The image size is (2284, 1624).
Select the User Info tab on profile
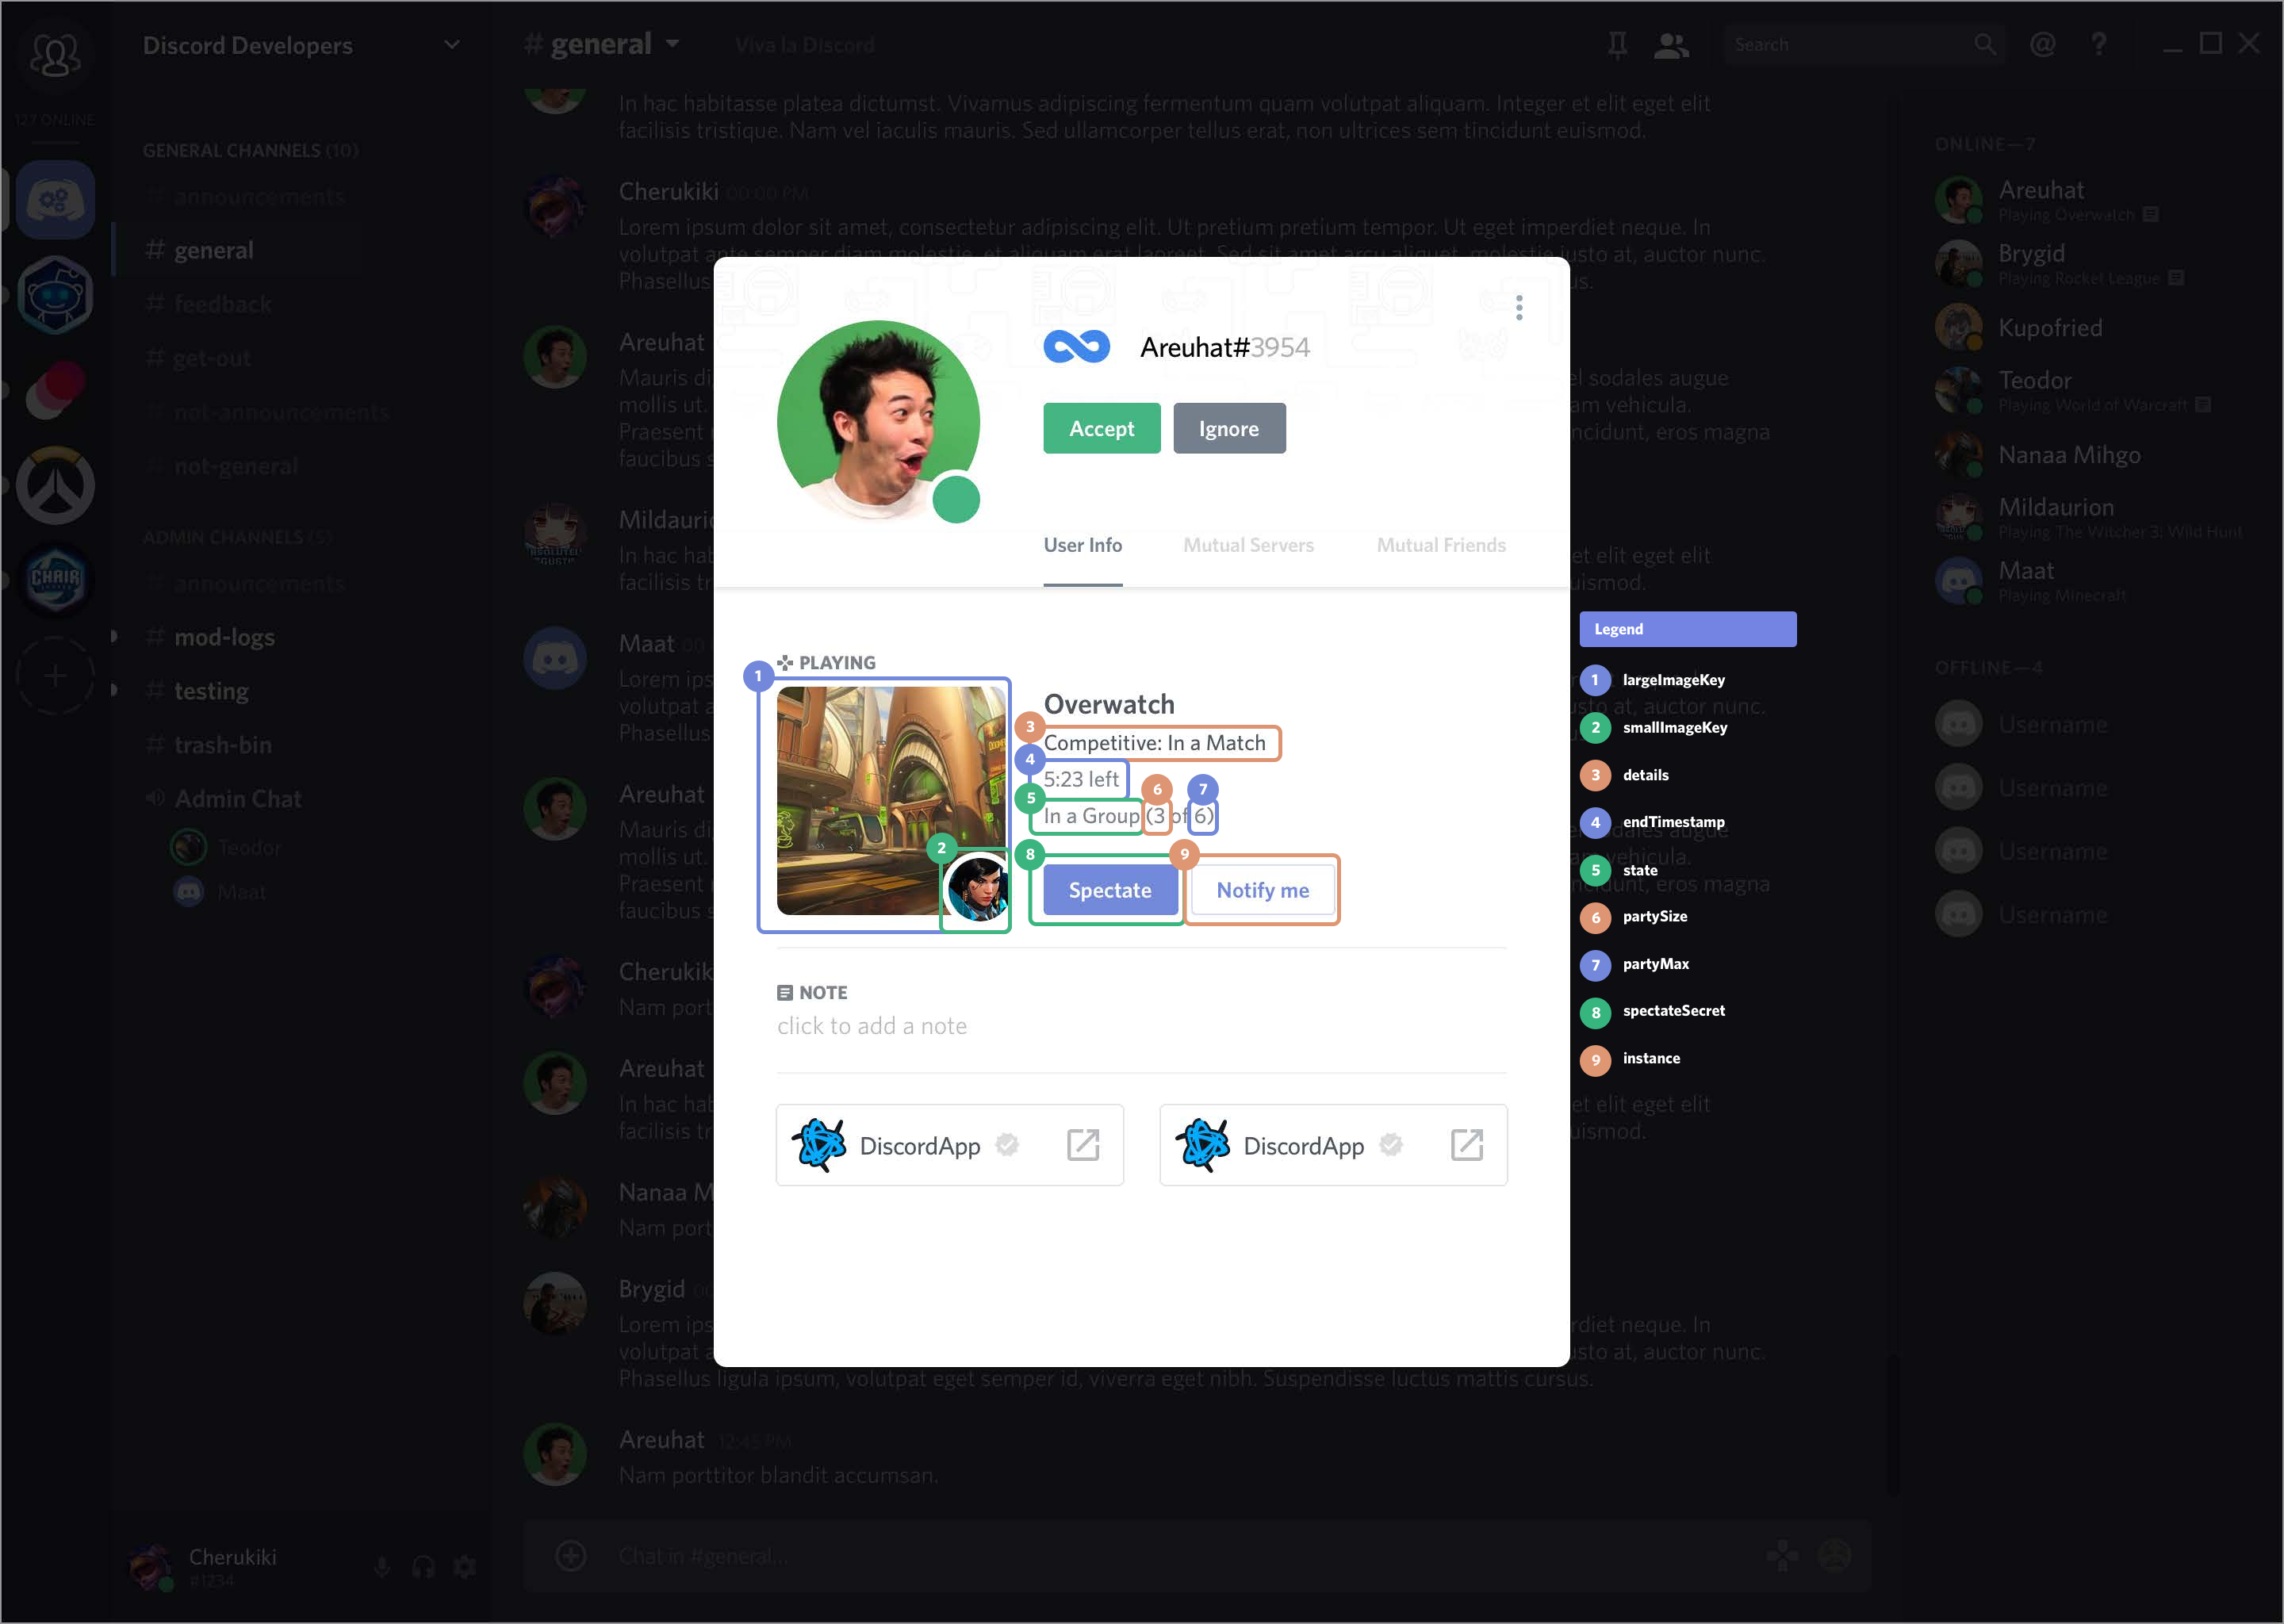pos(1083,545)
